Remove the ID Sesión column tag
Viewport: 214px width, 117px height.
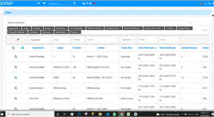[x=42, y=28]
